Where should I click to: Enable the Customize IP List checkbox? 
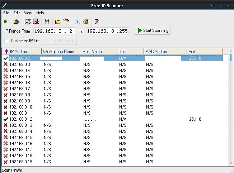[x=6, y=41]
